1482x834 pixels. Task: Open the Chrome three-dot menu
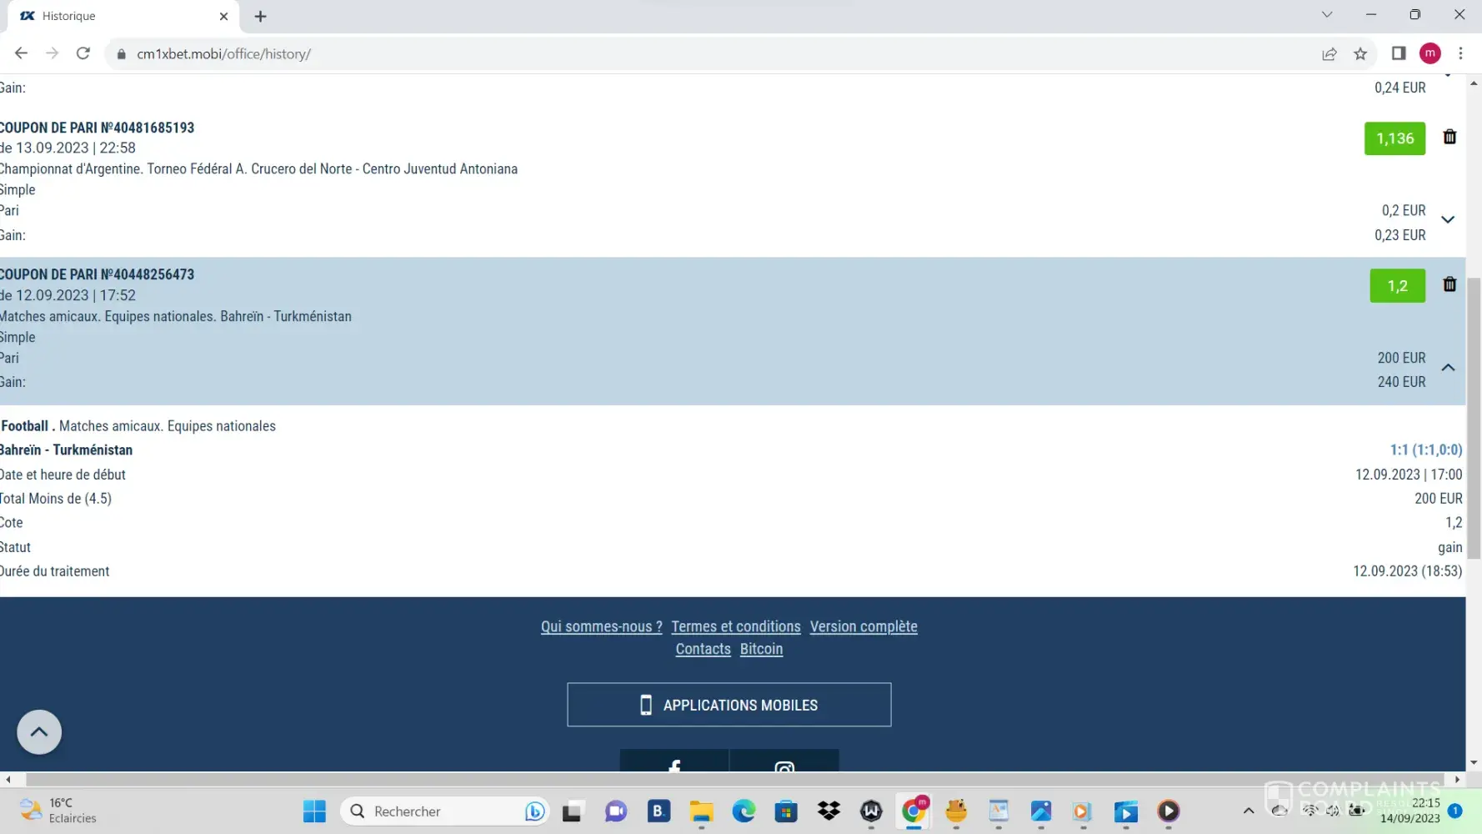[x=1460, y=53]
